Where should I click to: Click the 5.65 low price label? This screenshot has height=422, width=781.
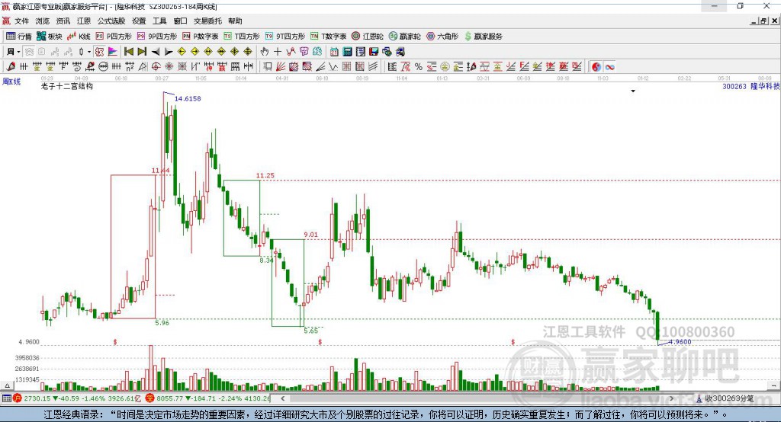pos(311,331)
